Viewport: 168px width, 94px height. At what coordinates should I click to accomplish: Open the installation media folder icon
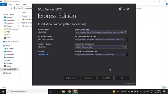pyautogui.click(x=126, y=47)
